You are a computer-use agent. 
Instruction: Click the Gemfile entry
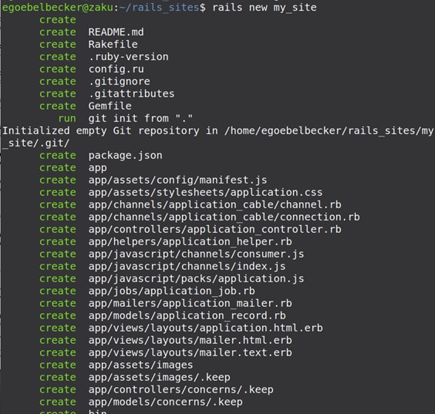click(110, 106)
